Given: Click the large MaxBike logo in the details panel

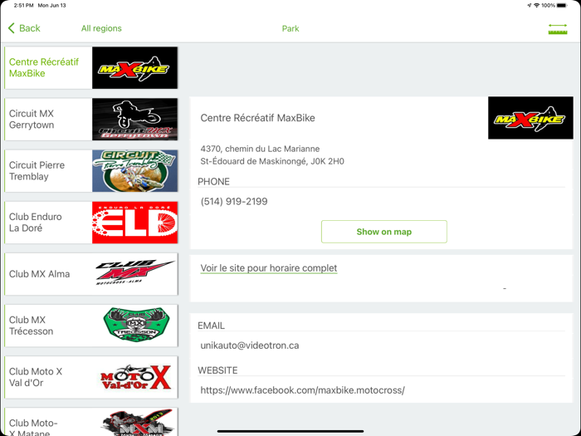Looking at the screenshot, I should click(x=530, y=118).
